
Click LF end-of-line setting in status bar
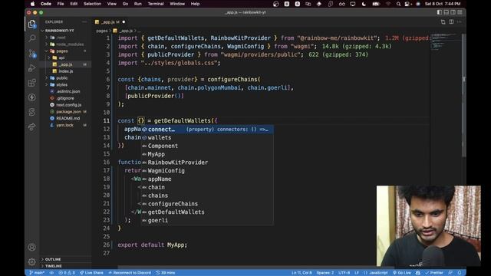tap(357, 273)
